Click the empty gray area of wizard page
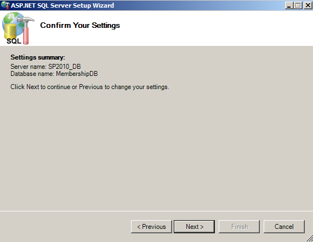 click(x=157, y=149)
